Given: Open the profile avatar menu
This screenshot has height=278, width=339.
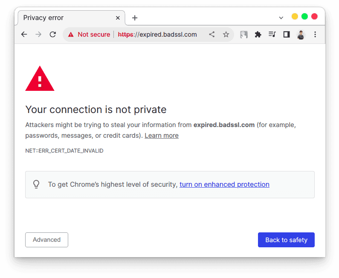Looking at the screenshot, I should (301, 35).
